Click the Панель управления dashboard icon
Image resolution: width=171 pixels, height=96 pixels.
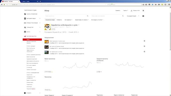point(25,14)
